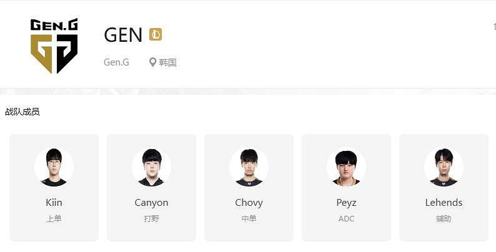Click the 韩国 region label
This screenshot has width=496, height=252.
pyautogui.click(x=167, y=62)
